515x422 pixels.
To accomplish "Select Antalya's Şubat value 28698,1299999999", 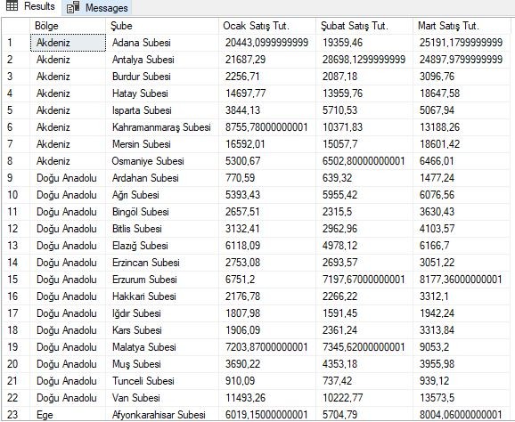I will click(x=364, y=60).
